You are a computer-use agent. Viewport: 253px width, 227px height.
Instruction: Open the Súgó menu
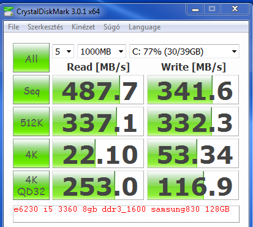point(111,27)
